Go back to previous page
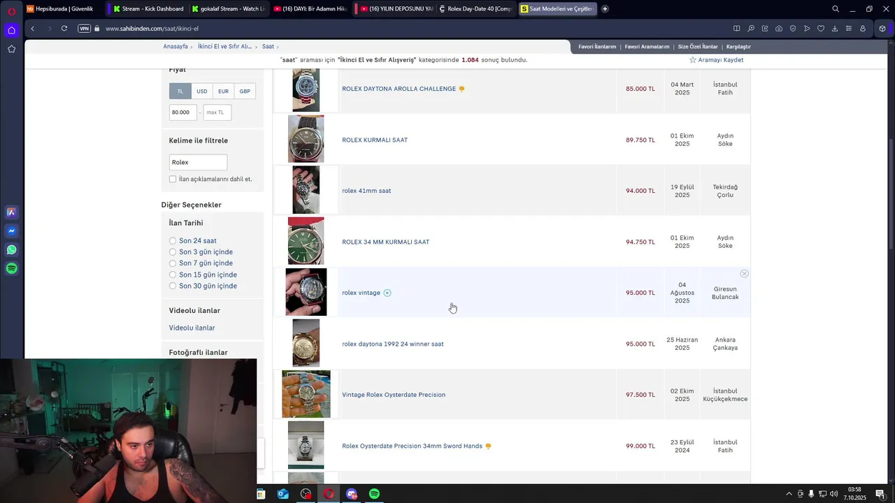 [x=33, y=29]
